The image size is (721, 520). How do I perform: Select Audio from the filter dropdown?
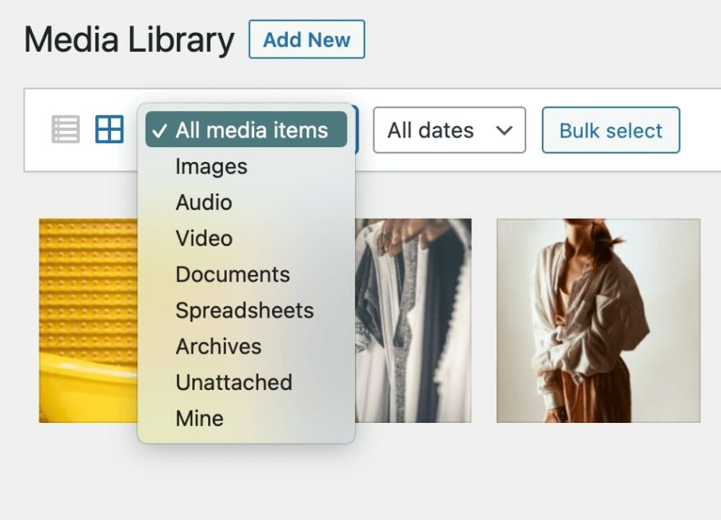(204, 202)
